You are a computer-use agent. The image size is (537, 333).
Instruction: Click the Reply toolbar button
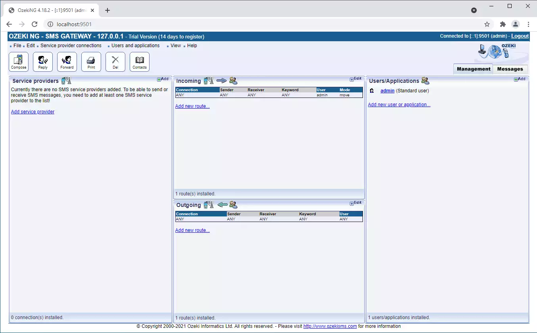pos(43,62)
